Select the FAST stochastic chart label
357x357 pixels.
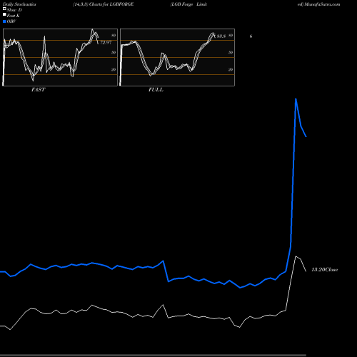tap(38, 90)
